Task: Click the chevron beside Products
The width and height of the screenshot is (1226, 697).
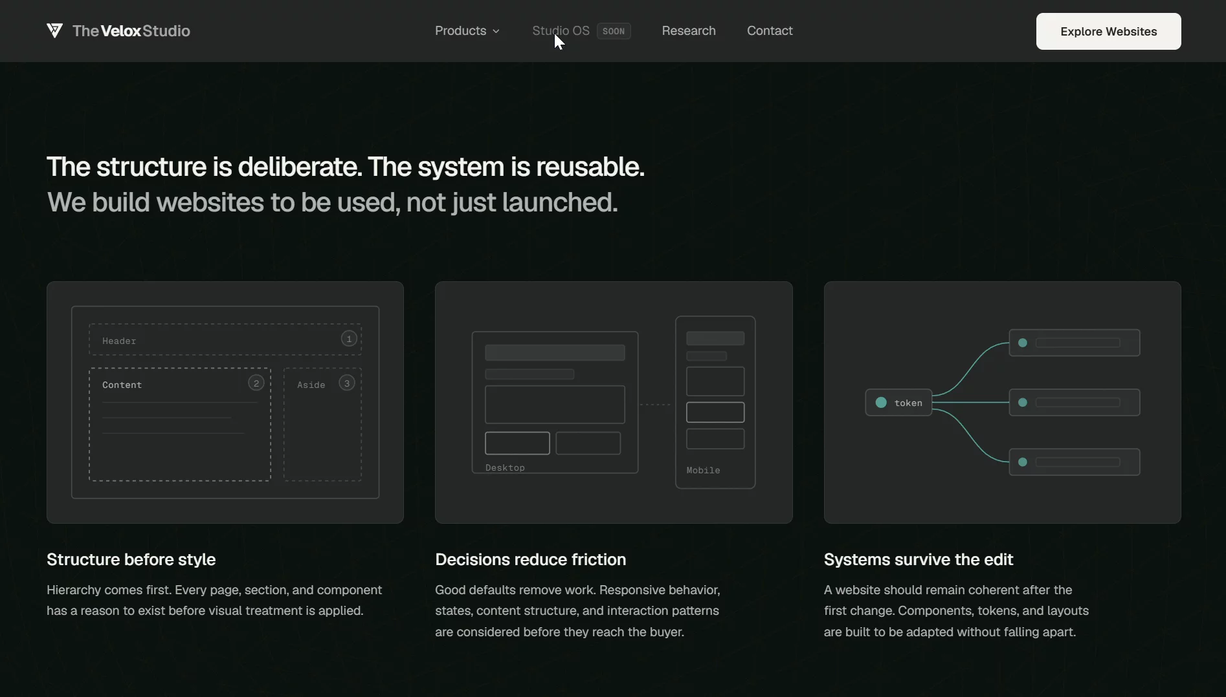Action: pos(496,31)
